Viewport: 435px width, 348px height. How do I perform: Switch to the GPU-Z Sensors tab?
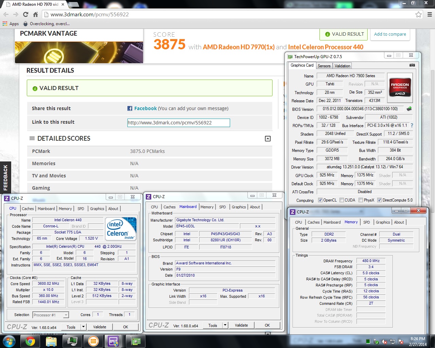click(x=324, y=66)
